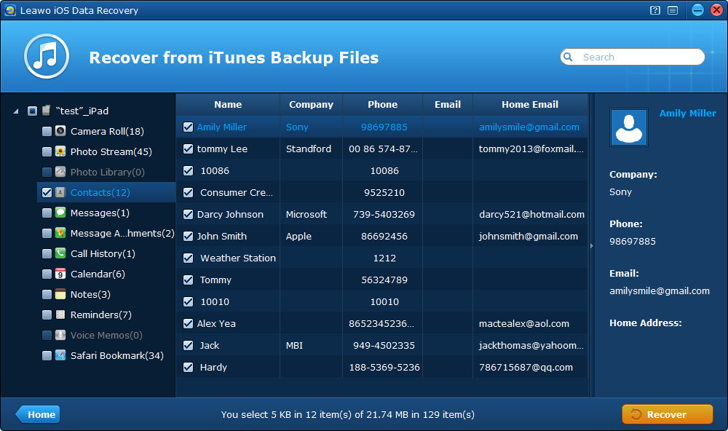This screenshot has height=431, width=728.
Task: Click the iTunes music note logo
Action: (47, 56)
